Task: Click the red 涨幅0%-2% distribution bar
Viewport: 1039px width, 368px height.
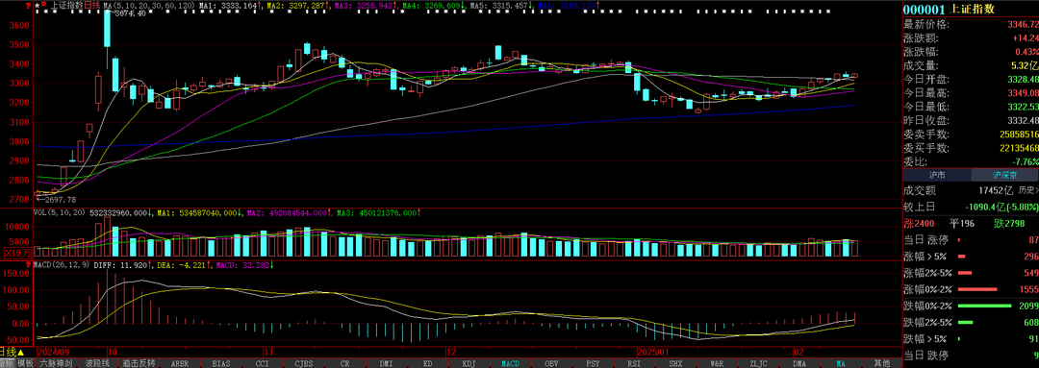Action: point(977,289)
